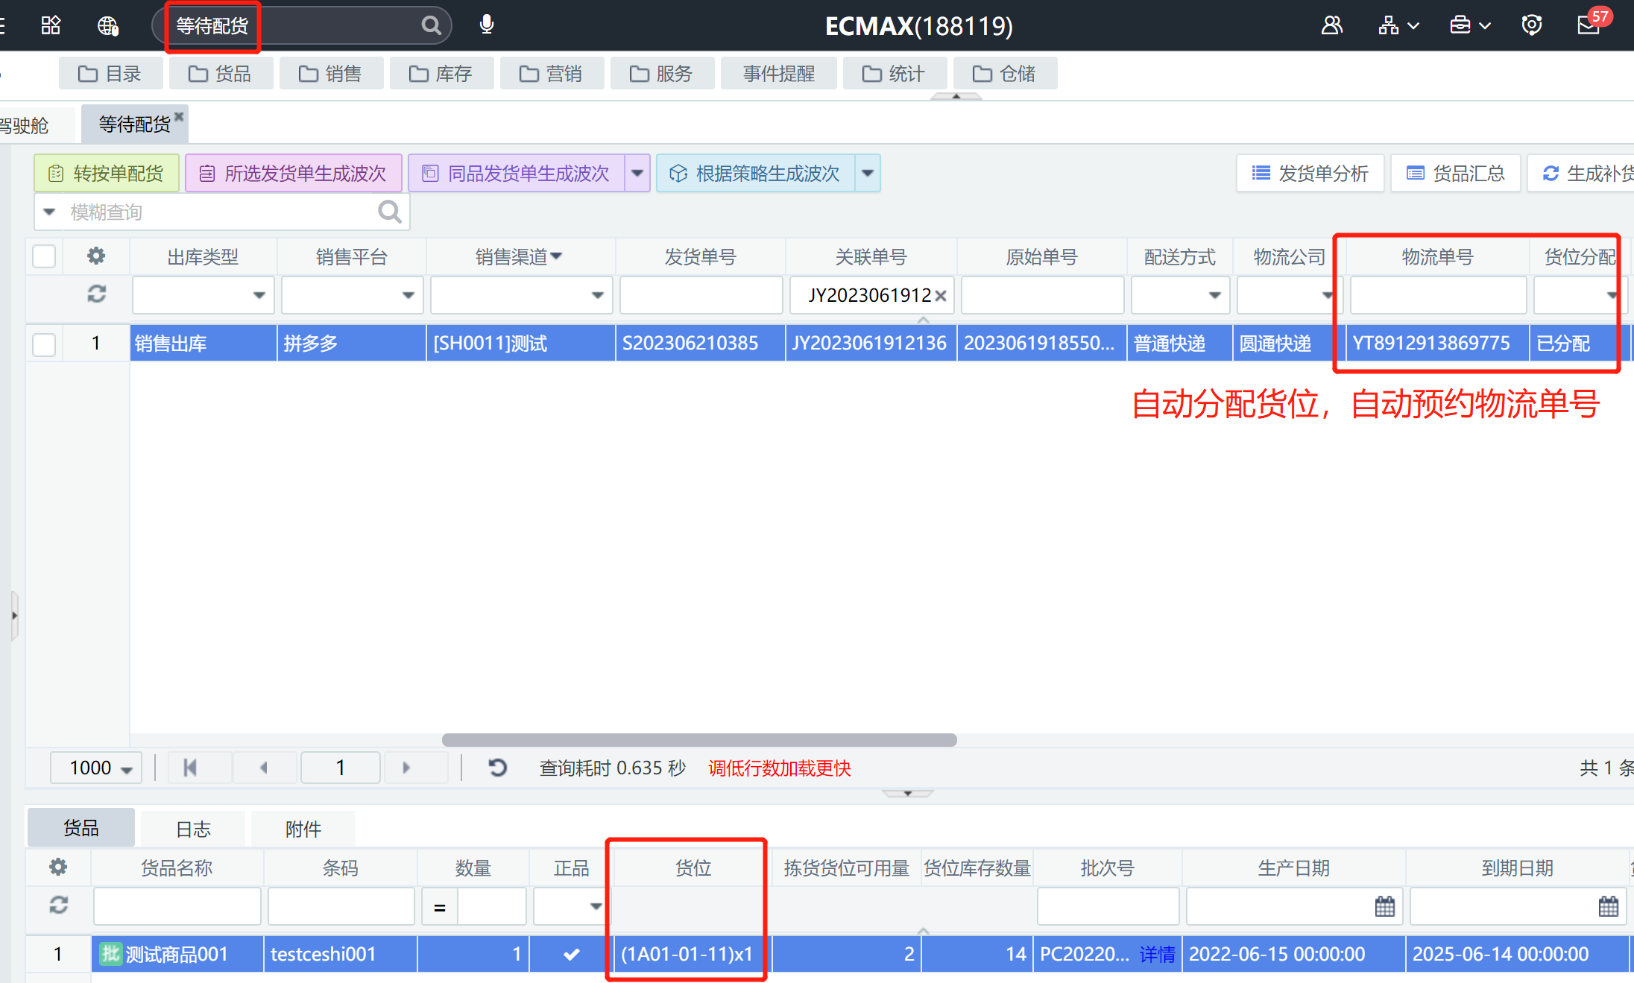Click the 物流单号 filter input

click(x=1438, y=295)
